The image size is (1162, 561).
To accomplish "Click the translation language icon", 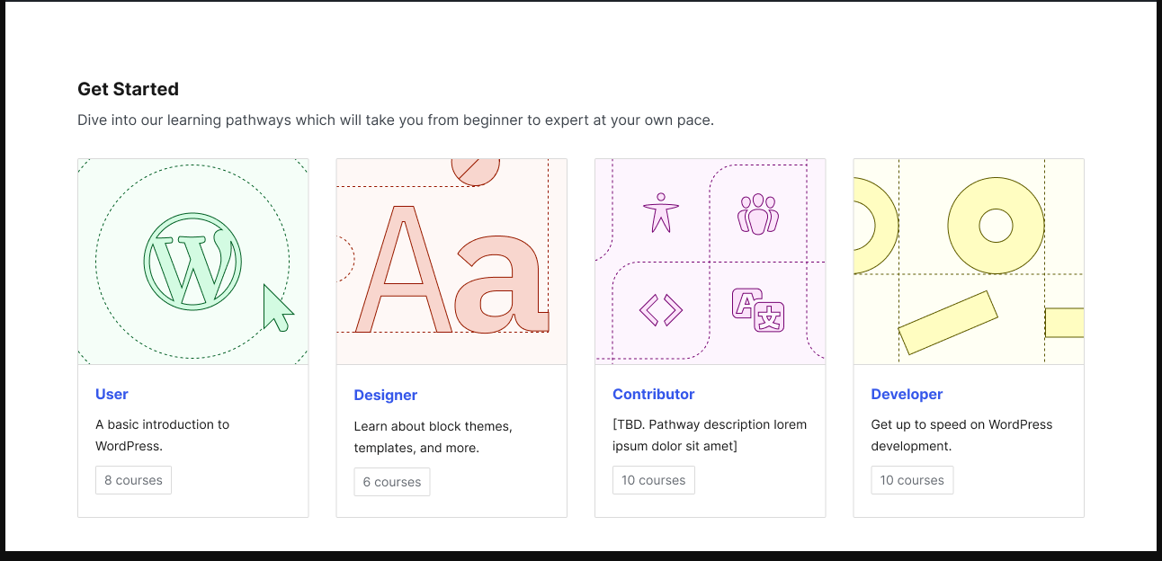I will (758, 310).
